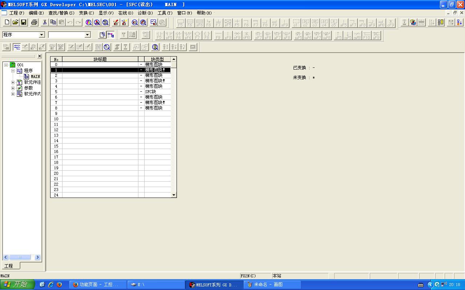This screenshot has width=465, height=290.
Task: Save the project using the floppy disk icon
Action: click(x=24, y=22)
